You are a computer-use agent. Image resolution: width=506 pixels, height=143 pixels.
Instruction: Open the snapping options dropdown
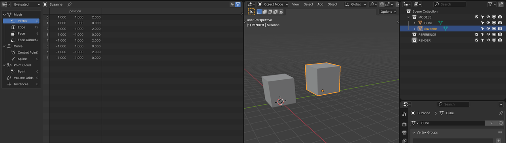pos(389,4)
